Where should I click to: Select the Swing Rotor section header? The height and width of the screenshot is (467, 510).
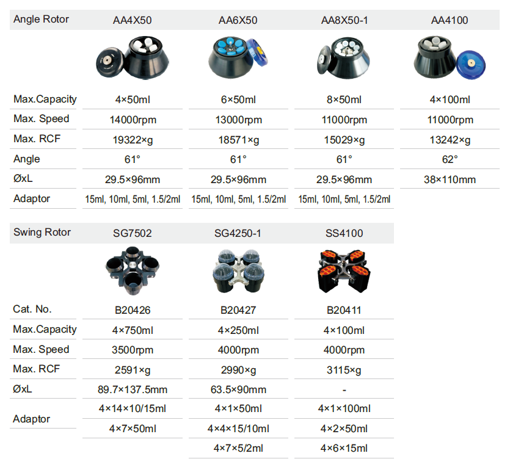pyautogui.click(x=42, y=233)
